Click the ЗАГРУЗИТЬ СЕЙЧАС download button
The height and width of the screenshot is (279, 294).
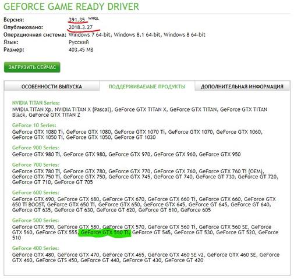[x=32, y=67]
